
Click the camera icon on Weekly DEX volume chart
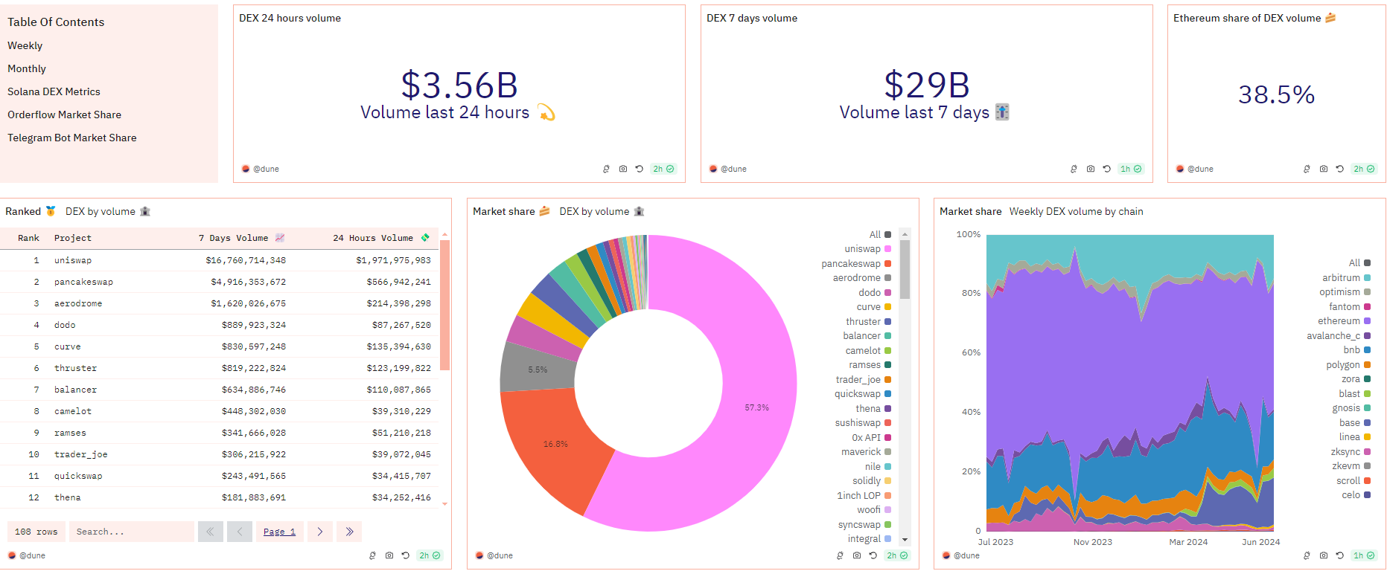click(1323, 555)
